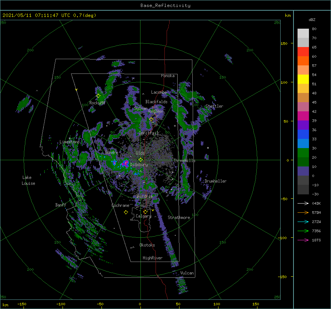Image resolution: width=331 pixels, height=309 pixels.
Task: Click the Base_Reflectivity title text
Action: [x=165, y=6]
